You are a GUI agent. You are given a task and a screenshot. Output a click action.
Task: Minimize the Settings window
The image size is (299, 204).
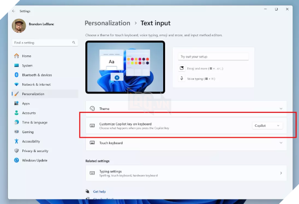(265, 9)
